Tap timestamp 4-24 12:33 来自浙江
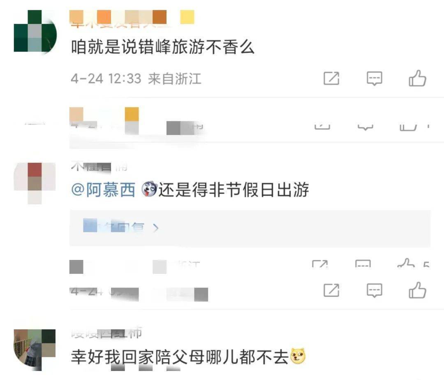The width and height of the screenshot is (444, 380). coord(136,79)
